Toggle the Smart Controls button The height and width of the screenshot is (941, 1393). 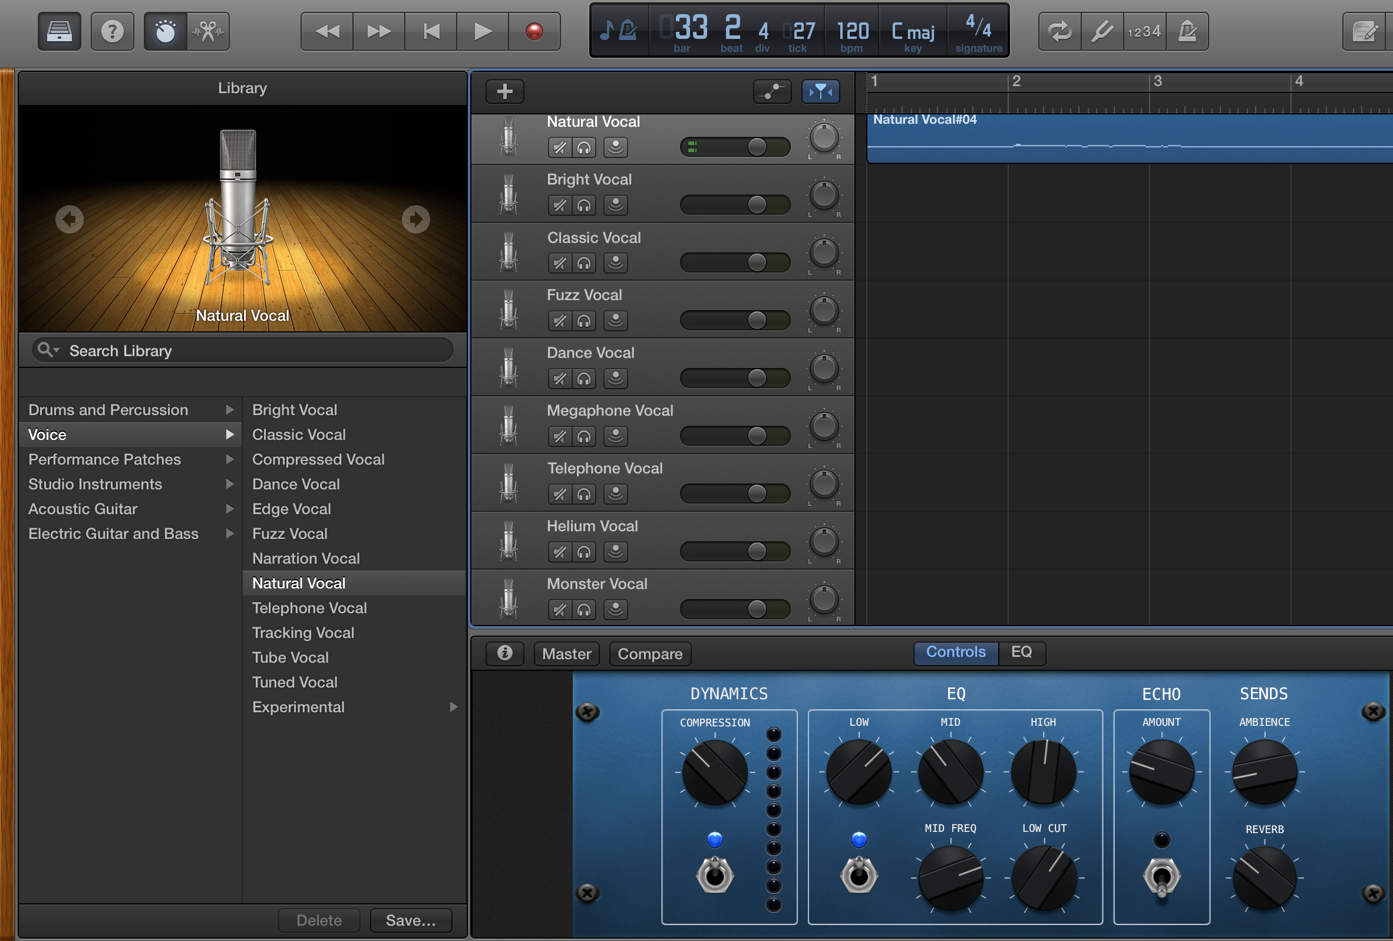coord(166,31)
